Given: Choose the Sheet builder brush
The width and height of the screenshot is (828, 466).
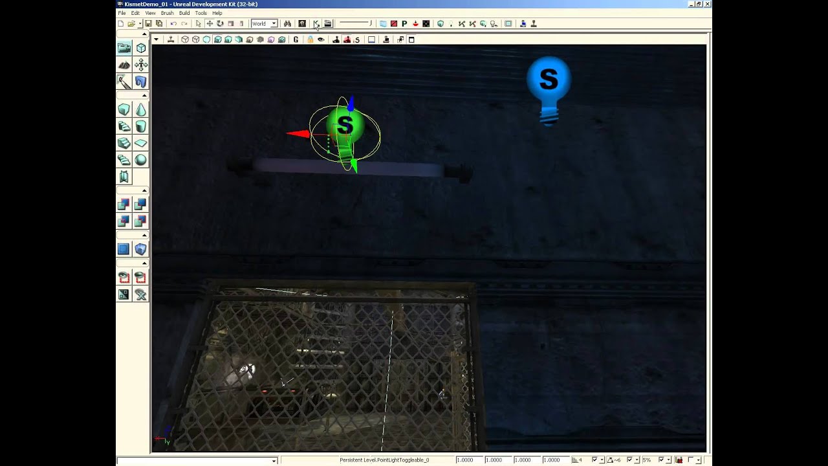Looking at the screenshot, I should 140,144.
